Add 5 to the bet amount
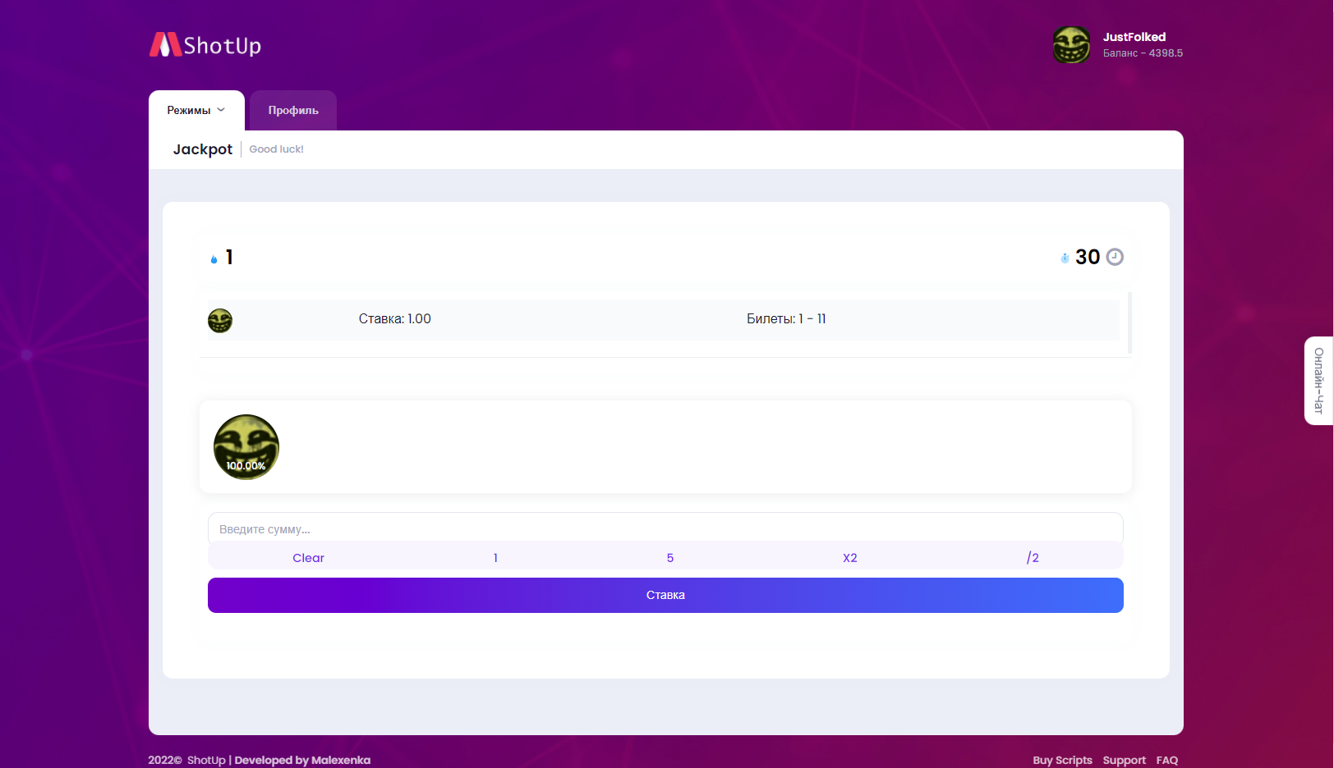1334x768 pixels. [x=670, y=558]
